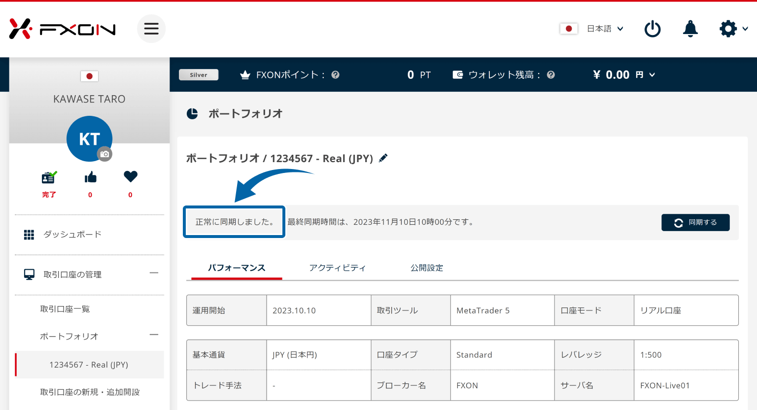Click the power logout icon
The image size is (757, 410).
653,29
